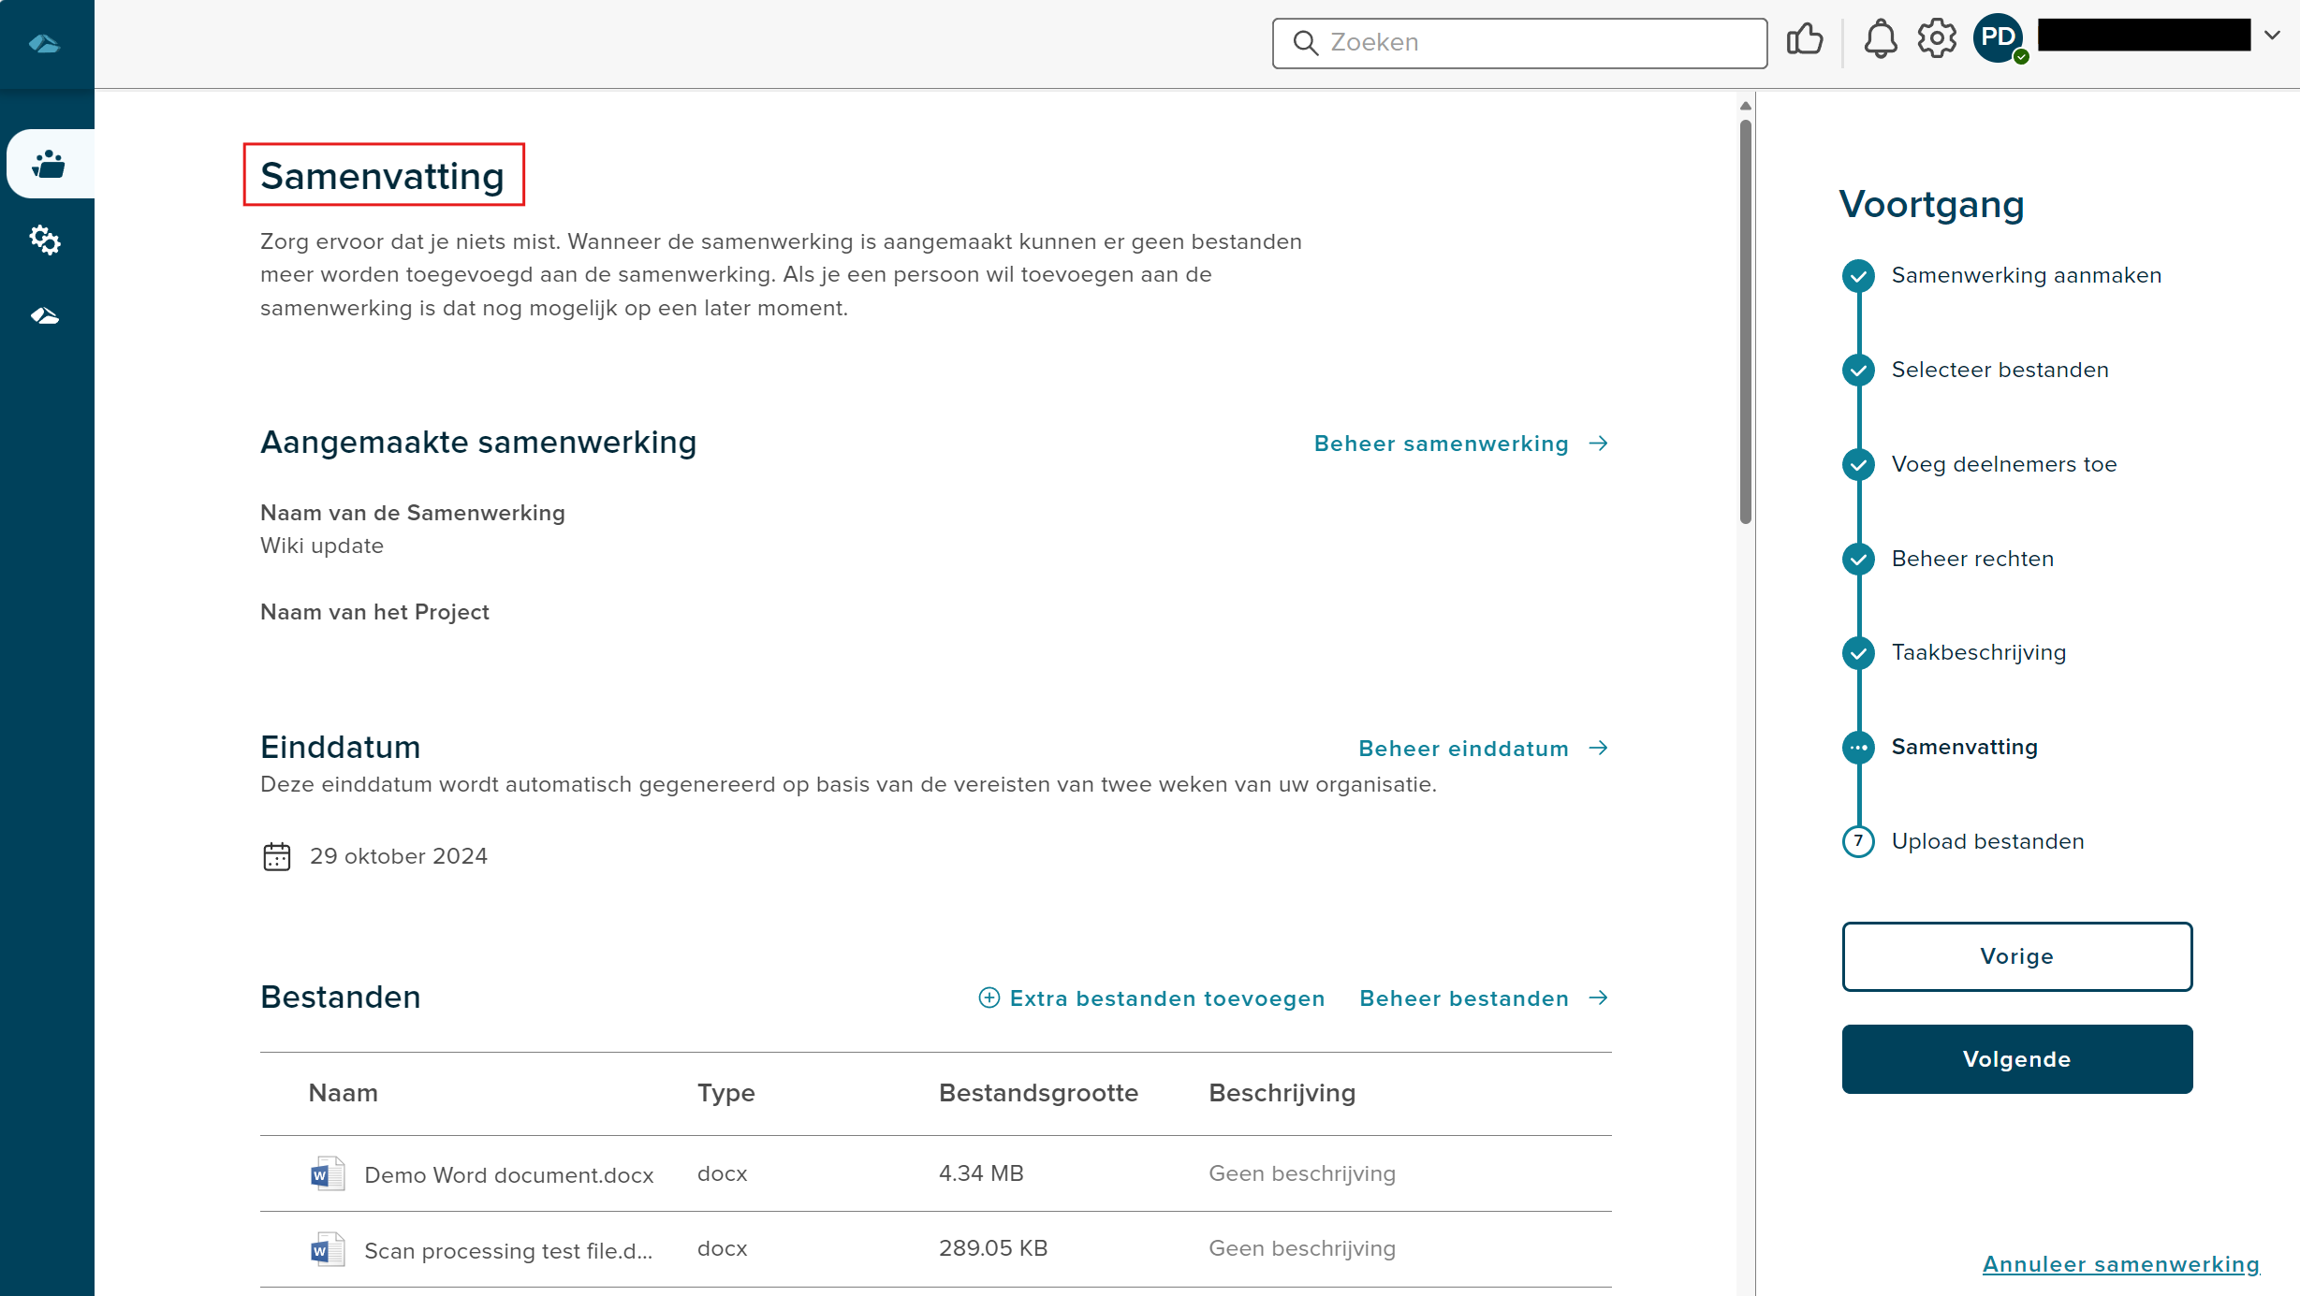Click the Wiki update collaboration name
The width and height of the screenshot is (2300, 1296).
[322, 546]
